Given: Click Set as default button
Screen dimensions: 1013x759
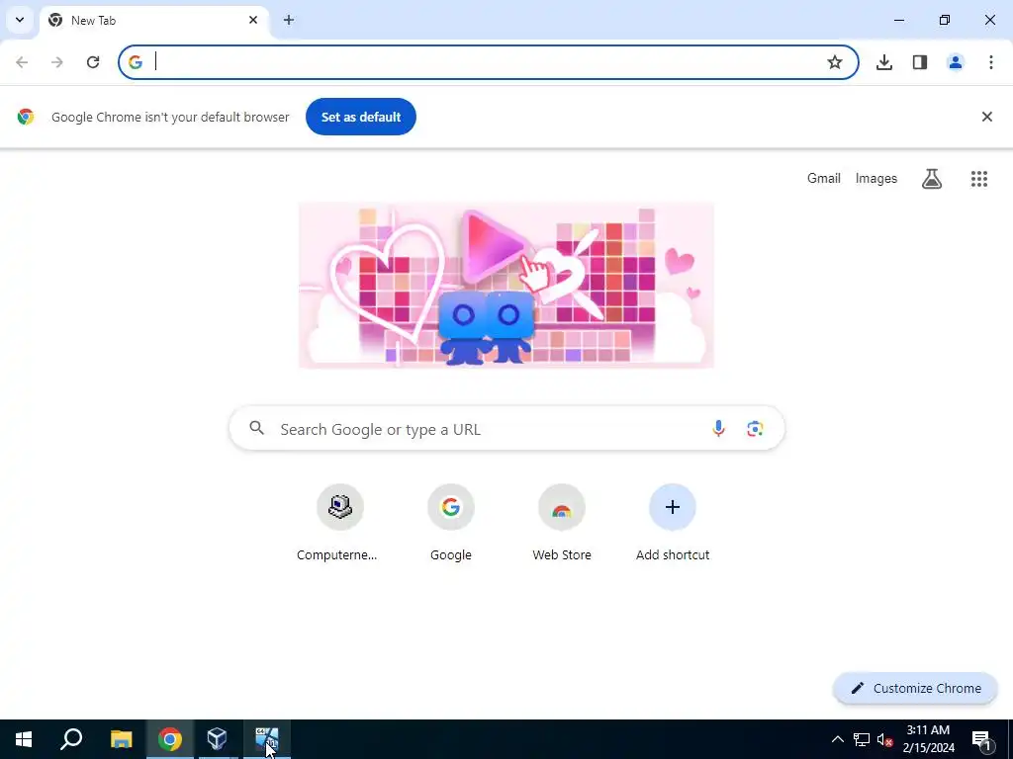Looking at the screenshot, I should pos(361,117).
